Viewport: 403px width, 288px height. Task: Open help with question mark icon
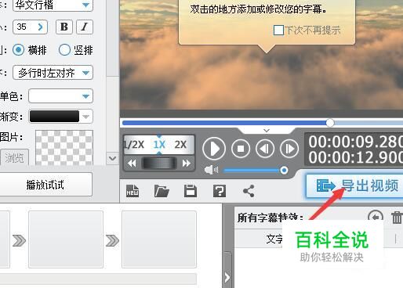pos(220,191)
